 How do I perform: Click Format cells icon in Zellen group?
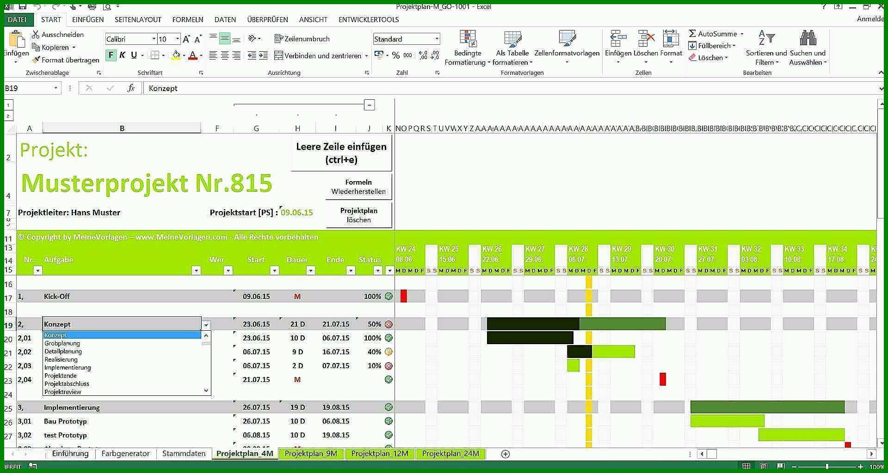coord(671,39)
